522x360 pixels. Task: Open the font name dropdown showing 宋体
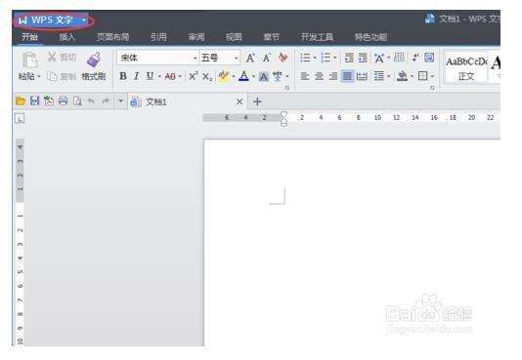click(x=157, y=59)
